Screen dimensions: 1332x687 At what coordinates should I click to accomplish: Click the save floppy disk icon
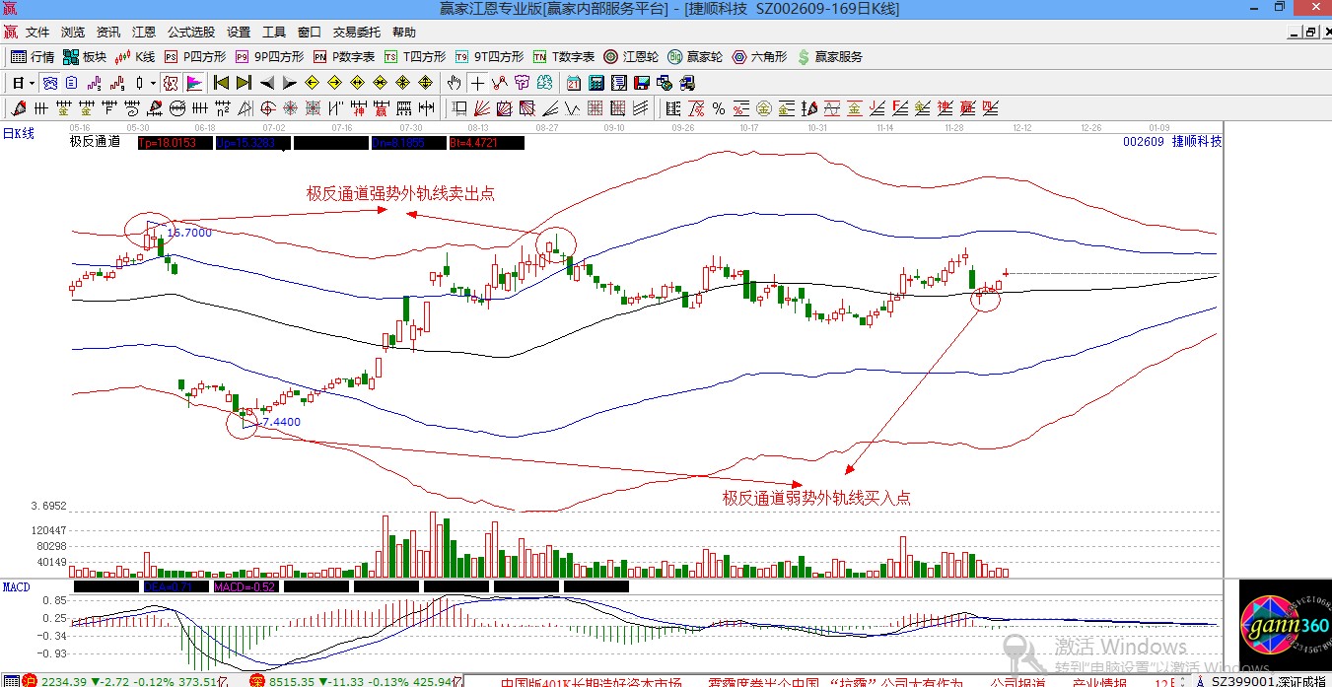point(643,83)
